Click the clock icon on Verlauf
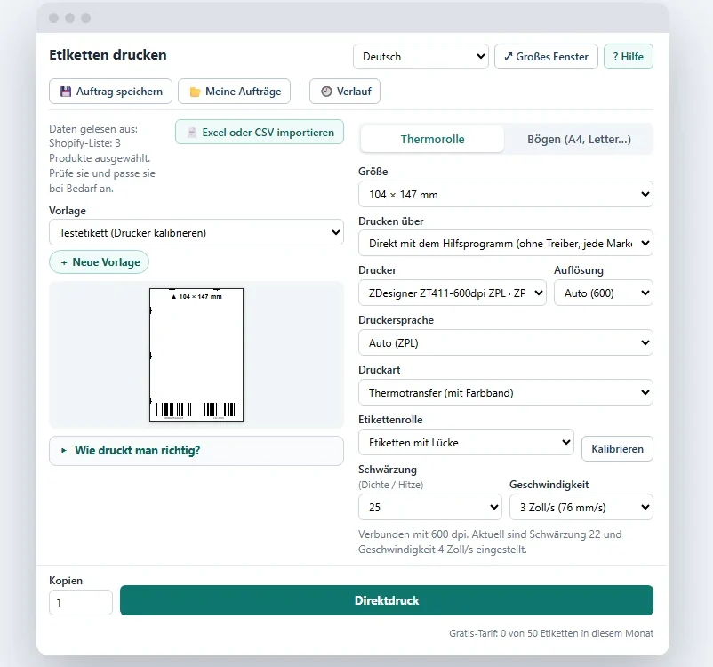Image resolution: width=713 pixels, height=667 pixels. pyautogui.click(x=326, y=92)
